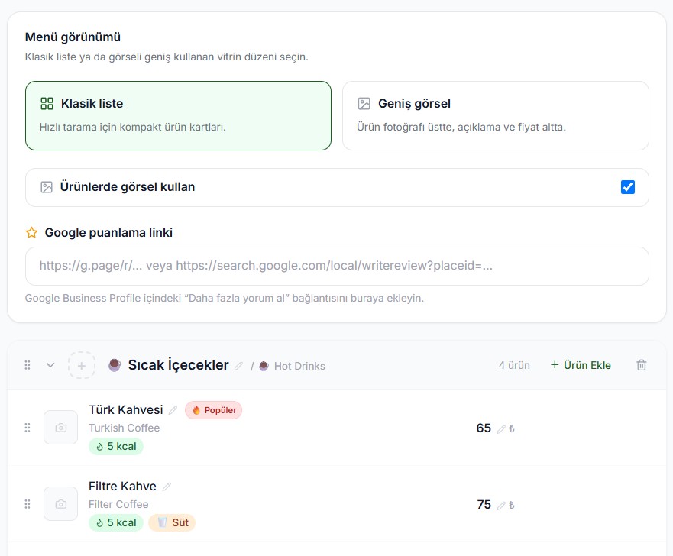Image resolution: width=673 pixels, height=556 pixels.
Task: Edit Türk Kahvesi name with pencil icon
Action: coord(173,411)
